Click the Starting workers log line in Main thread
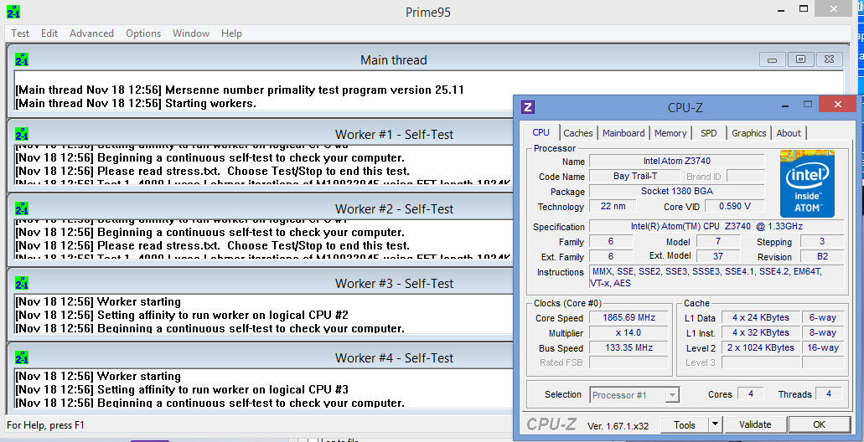Image resolution: width=864 pixels, height=442 pixels. pos(136,104)
